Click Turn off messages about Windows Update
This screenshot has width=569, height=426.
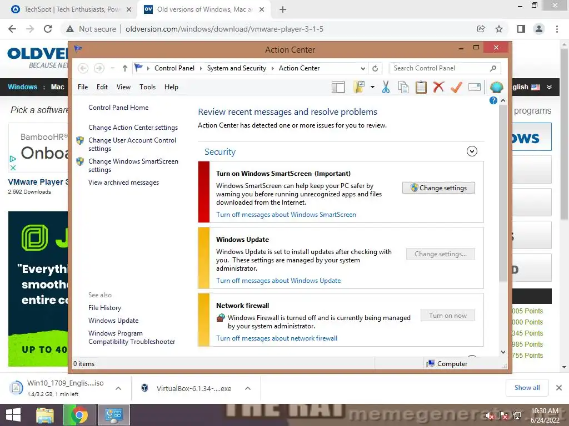(278, 280)
